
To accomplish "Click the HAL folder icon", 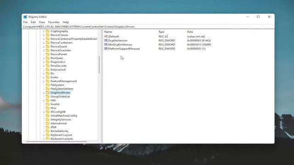I will tap(48, 100).
